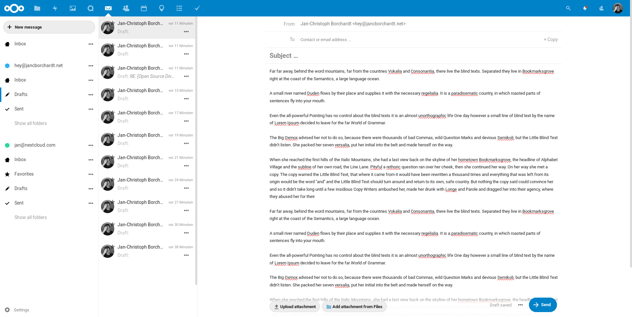Click the Draft saved status text
Viewport: 632px width, 317px height.
click(x=501, y=305)
